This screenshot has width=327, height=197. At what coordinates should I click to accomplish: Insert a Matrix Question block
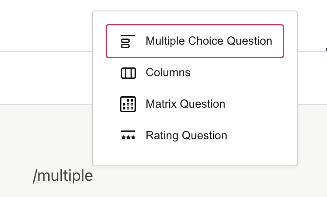(195, 104)
